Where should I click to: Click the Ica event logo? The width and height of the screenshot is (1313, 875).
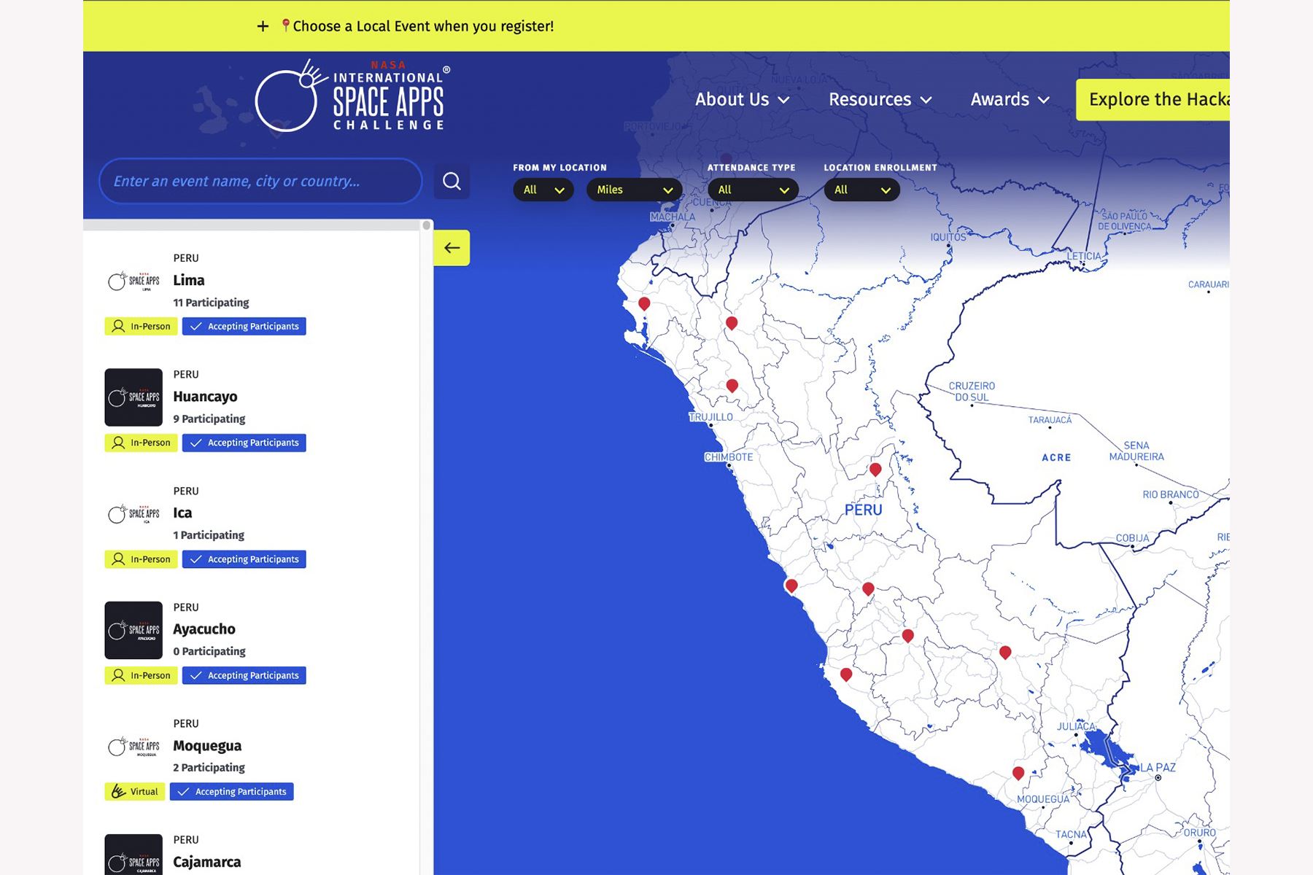133,514
